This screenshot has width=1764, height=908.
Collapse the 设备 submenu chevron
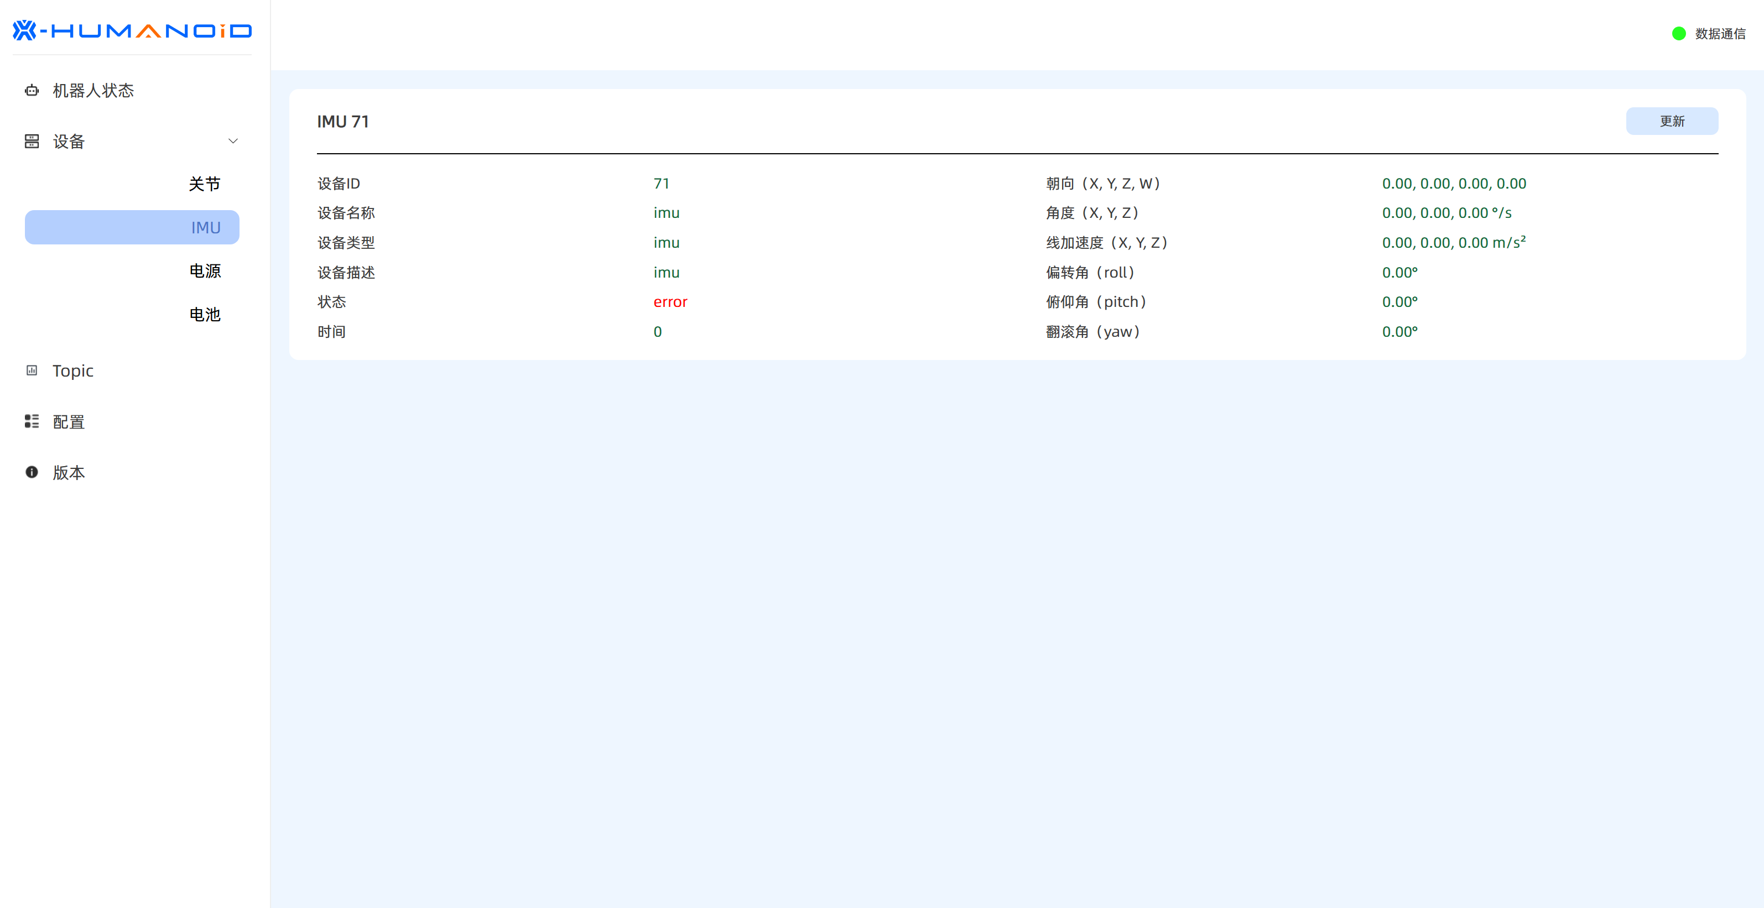click(233, 141)
